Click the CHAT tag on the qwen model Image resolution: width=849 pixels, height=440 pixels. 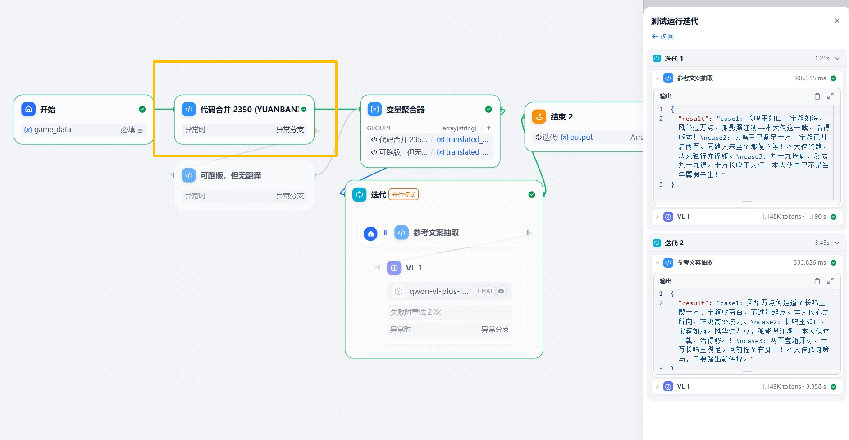click(485, 291)
